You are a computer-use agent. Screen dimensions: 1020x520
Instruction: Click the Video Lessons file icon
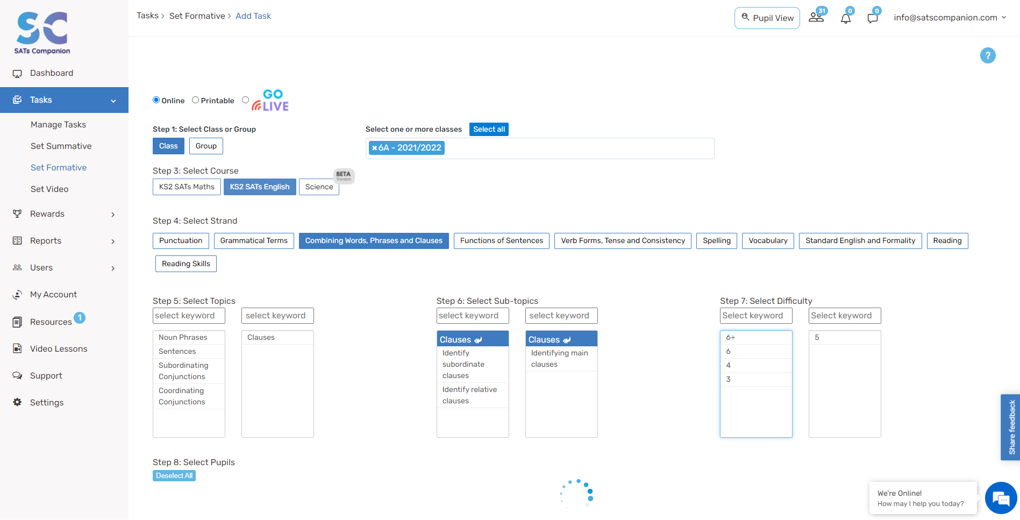click(x=17, y=348)
